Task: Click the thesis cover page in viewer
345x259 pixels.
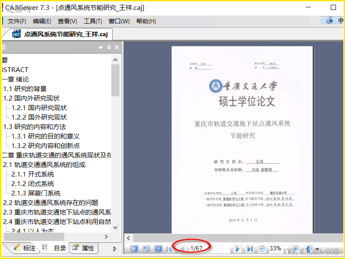Action: (242, 139)
